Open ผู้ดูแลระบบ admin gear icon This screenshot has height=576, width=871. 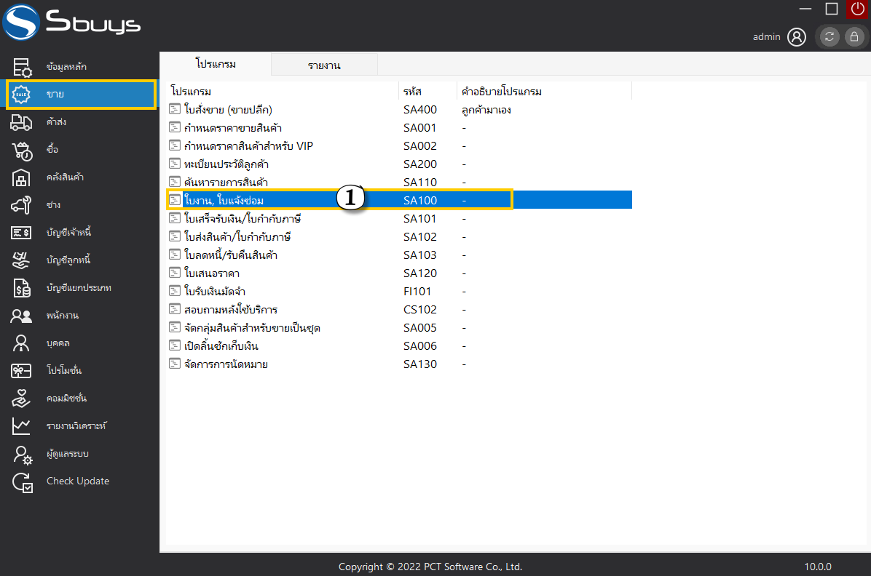(23, 455)
